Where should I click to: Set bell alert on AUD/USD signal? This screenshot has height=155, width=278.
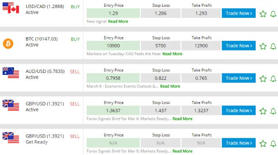point(273,78)
